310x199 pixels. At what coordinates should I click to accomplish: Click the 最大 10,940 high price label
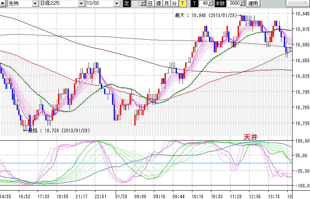click(206, 15)
